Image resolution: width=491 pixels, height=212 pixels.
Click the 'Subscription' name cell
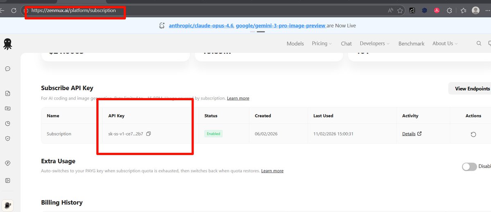(x=59, y=134)
